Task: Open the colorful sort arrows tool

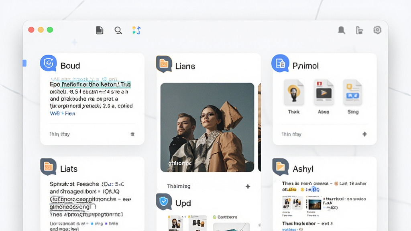Action: pos(136,30)
